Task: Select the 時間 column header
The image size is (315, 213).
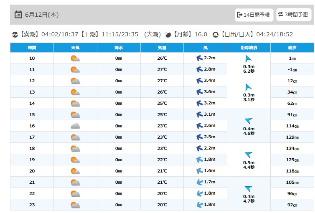Action: tap(32, 48)
